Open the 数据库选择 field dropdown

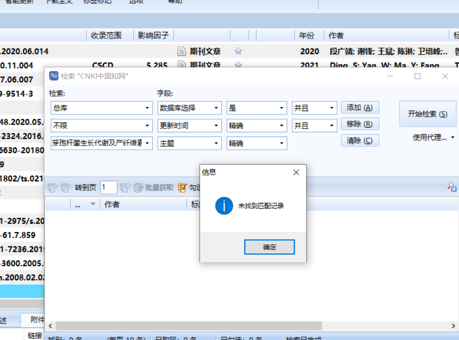pos(216,108)
